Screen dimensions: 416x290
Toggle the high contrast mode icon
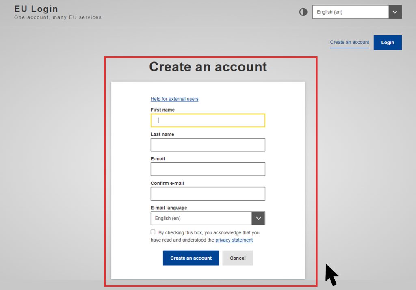303,12
